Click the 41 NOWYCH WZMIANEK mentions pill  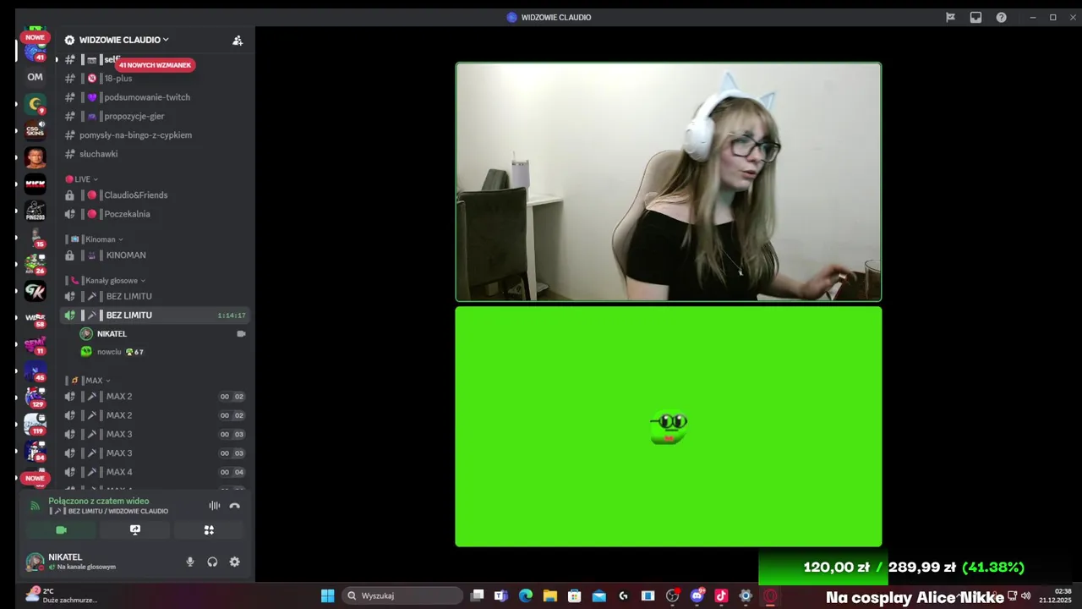pyautogui.click(x=156, y=65)
